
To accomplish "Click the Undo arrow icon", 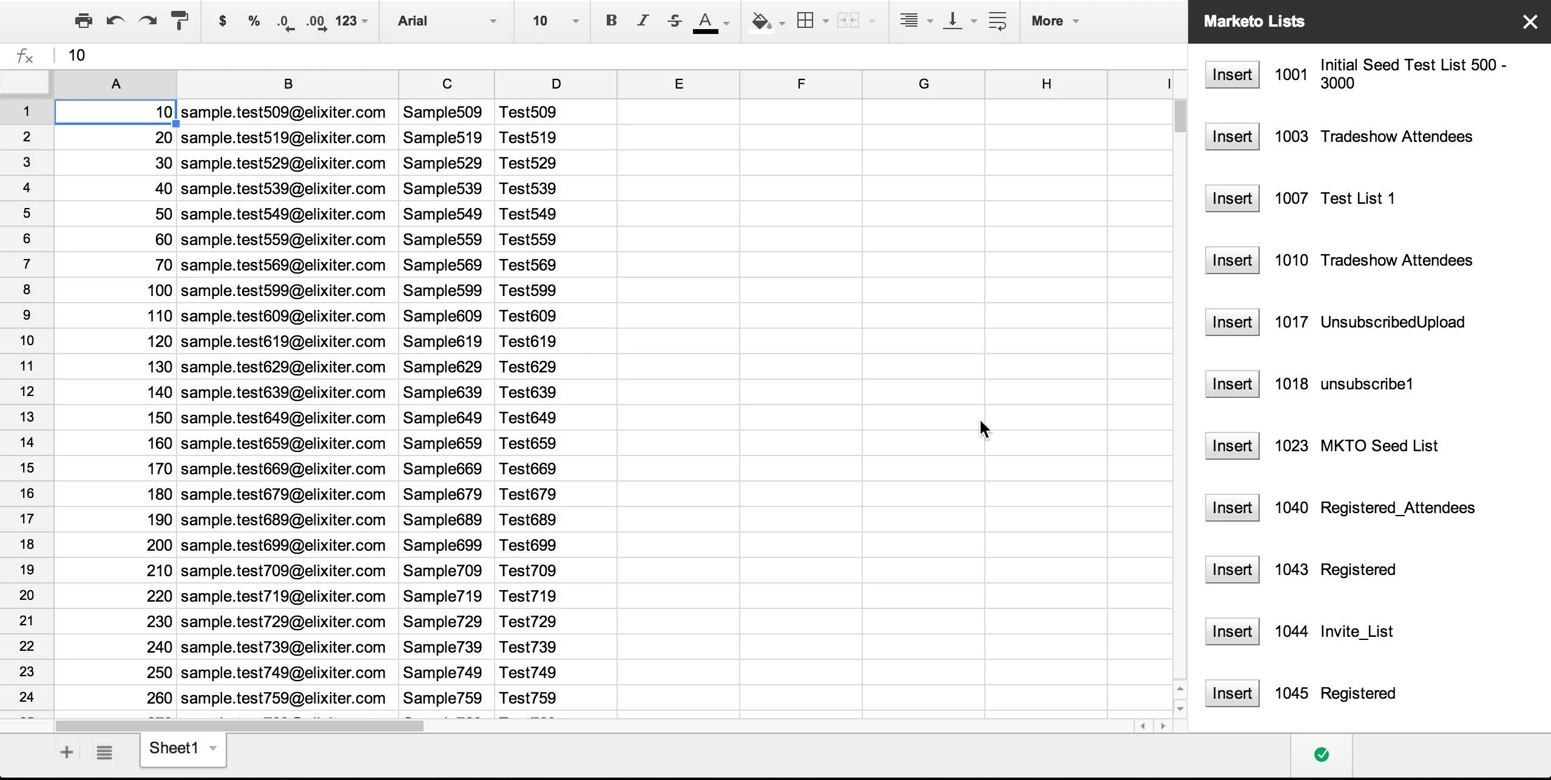I will 115,21.
